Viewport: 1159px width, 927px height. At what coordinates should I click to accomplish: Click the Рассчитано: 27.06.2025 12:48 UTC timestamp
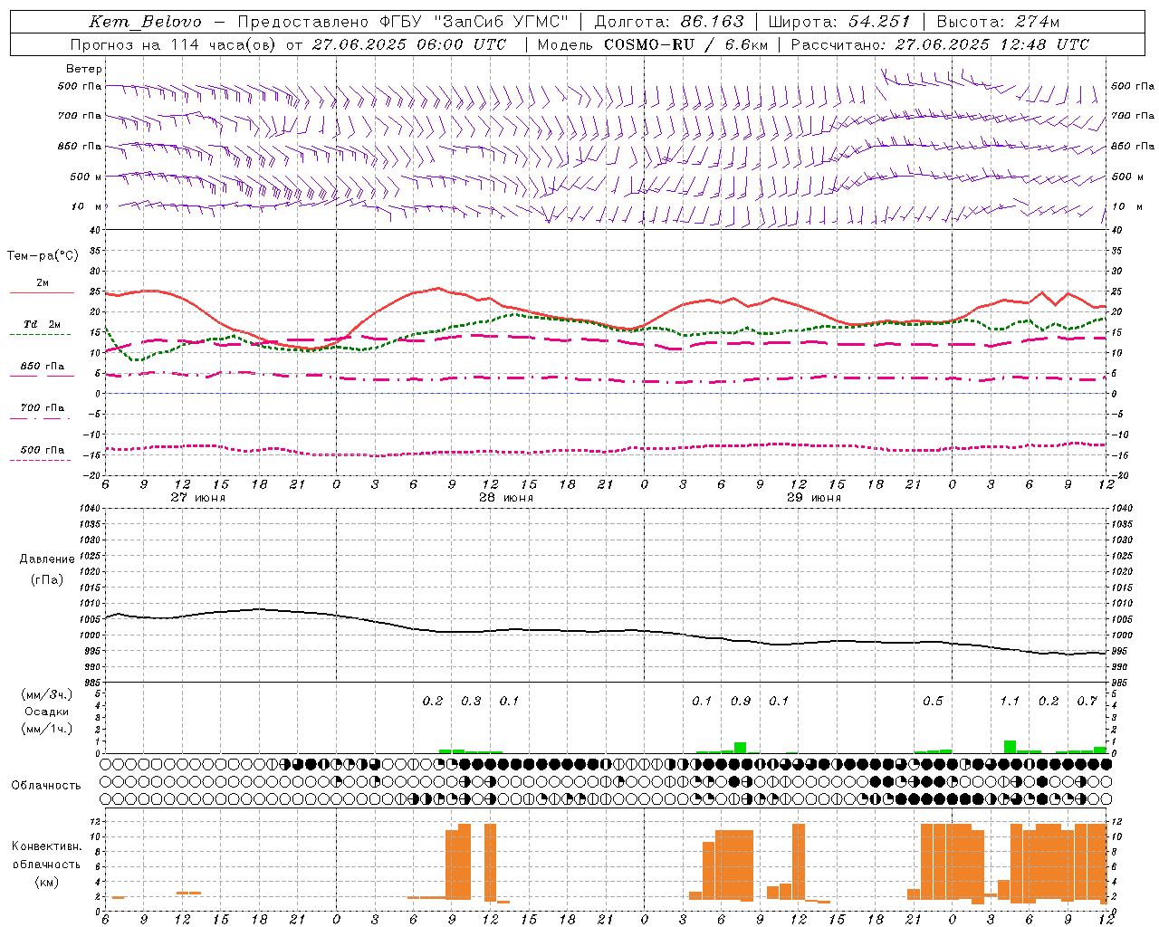(x=940, y=44)
